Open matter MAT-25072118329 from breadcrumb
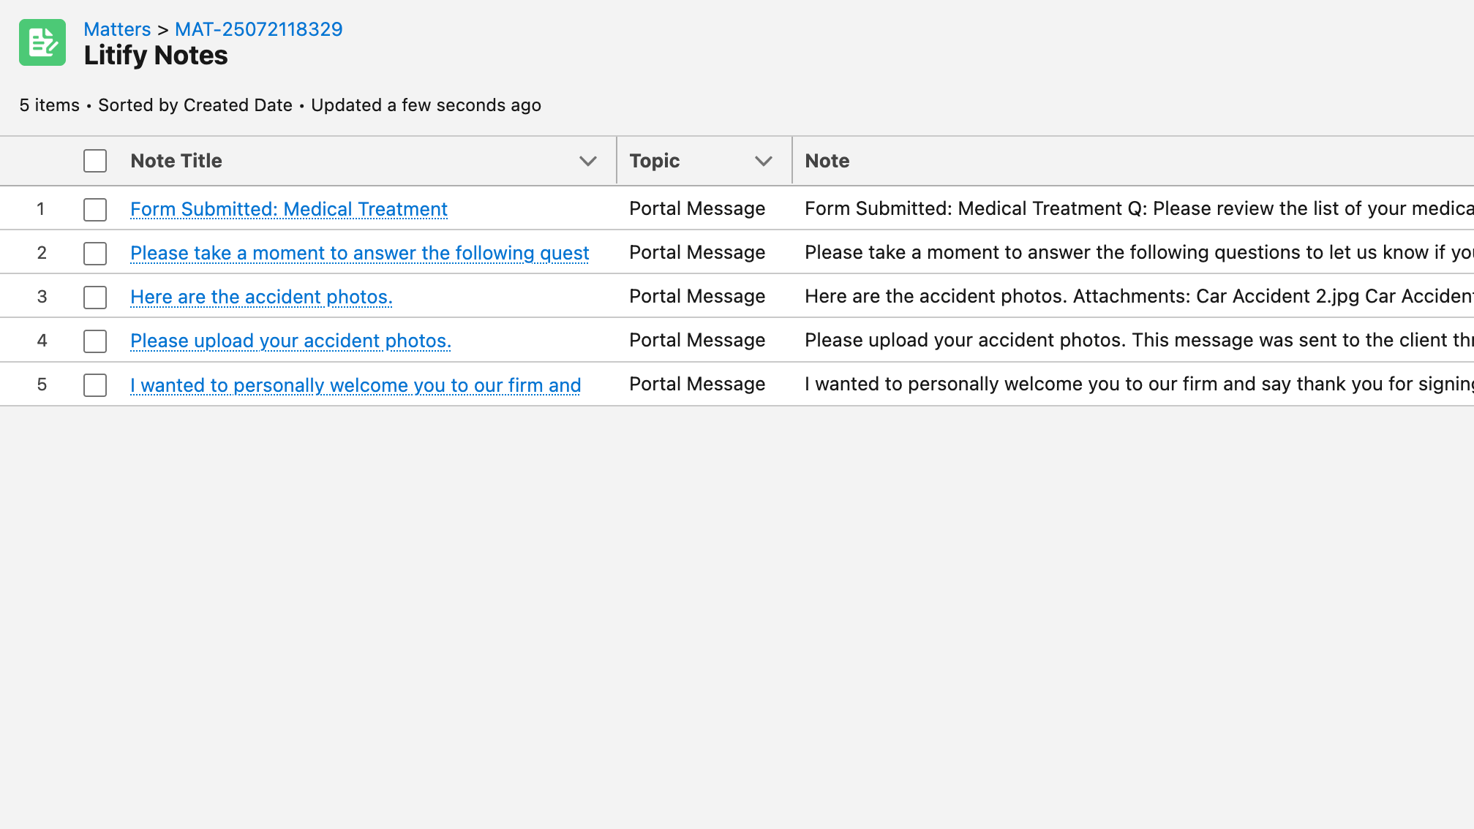The height and width of the screenshot is (829, 1474). pos(258,29)
